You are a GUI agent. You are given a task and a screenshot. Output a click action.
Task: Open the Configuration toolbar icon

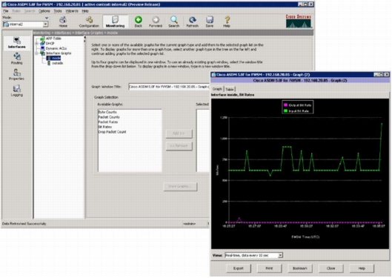tap(89, 21)
